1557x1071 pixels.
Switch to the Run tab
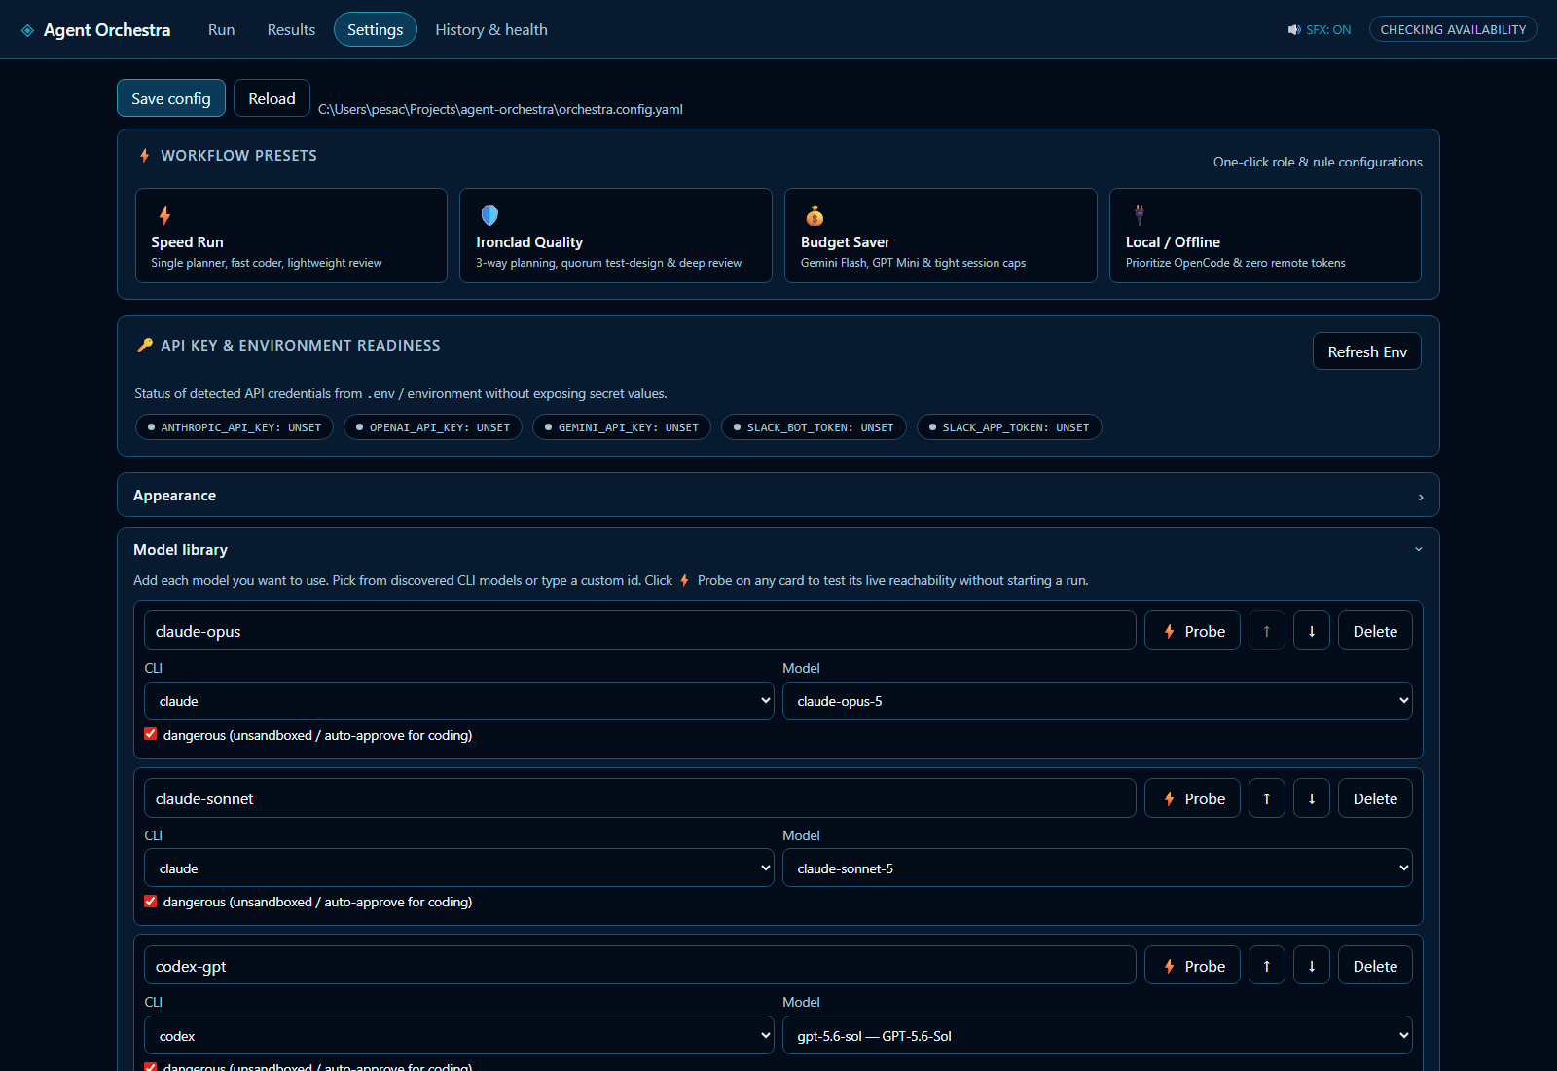pos(221,30)
